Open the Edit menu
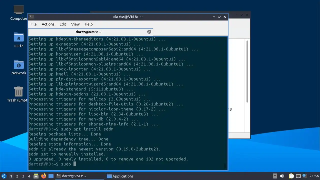The image size is (320, 180). click(63, 24)
